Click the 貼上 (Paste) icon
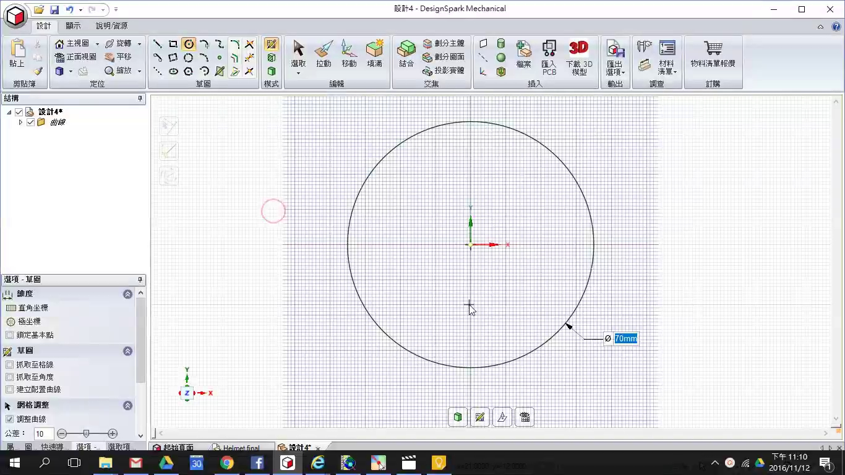 coord(17,54)
